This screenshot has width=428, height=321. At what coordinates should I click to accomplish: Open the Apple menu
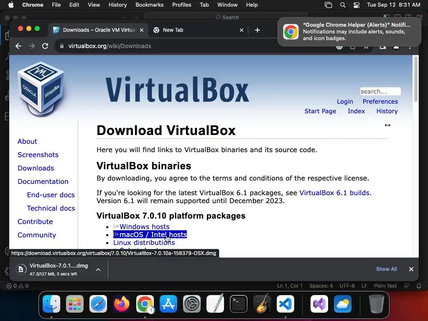pyautogui.click(x=11, y=5)
